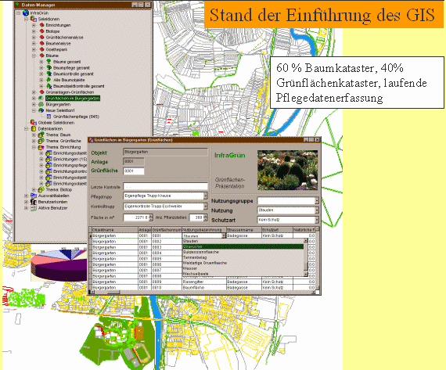Choose Sukzessionsflaeche from the dropdown list
446x370 pixels.
click(x=201, y=252)
